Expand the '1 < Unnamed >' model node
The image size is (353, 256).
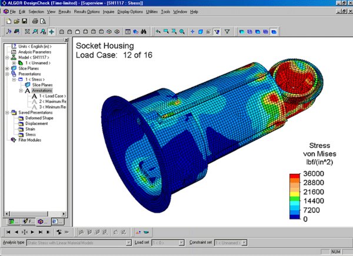pyautogui.click(x=13, y=63)
